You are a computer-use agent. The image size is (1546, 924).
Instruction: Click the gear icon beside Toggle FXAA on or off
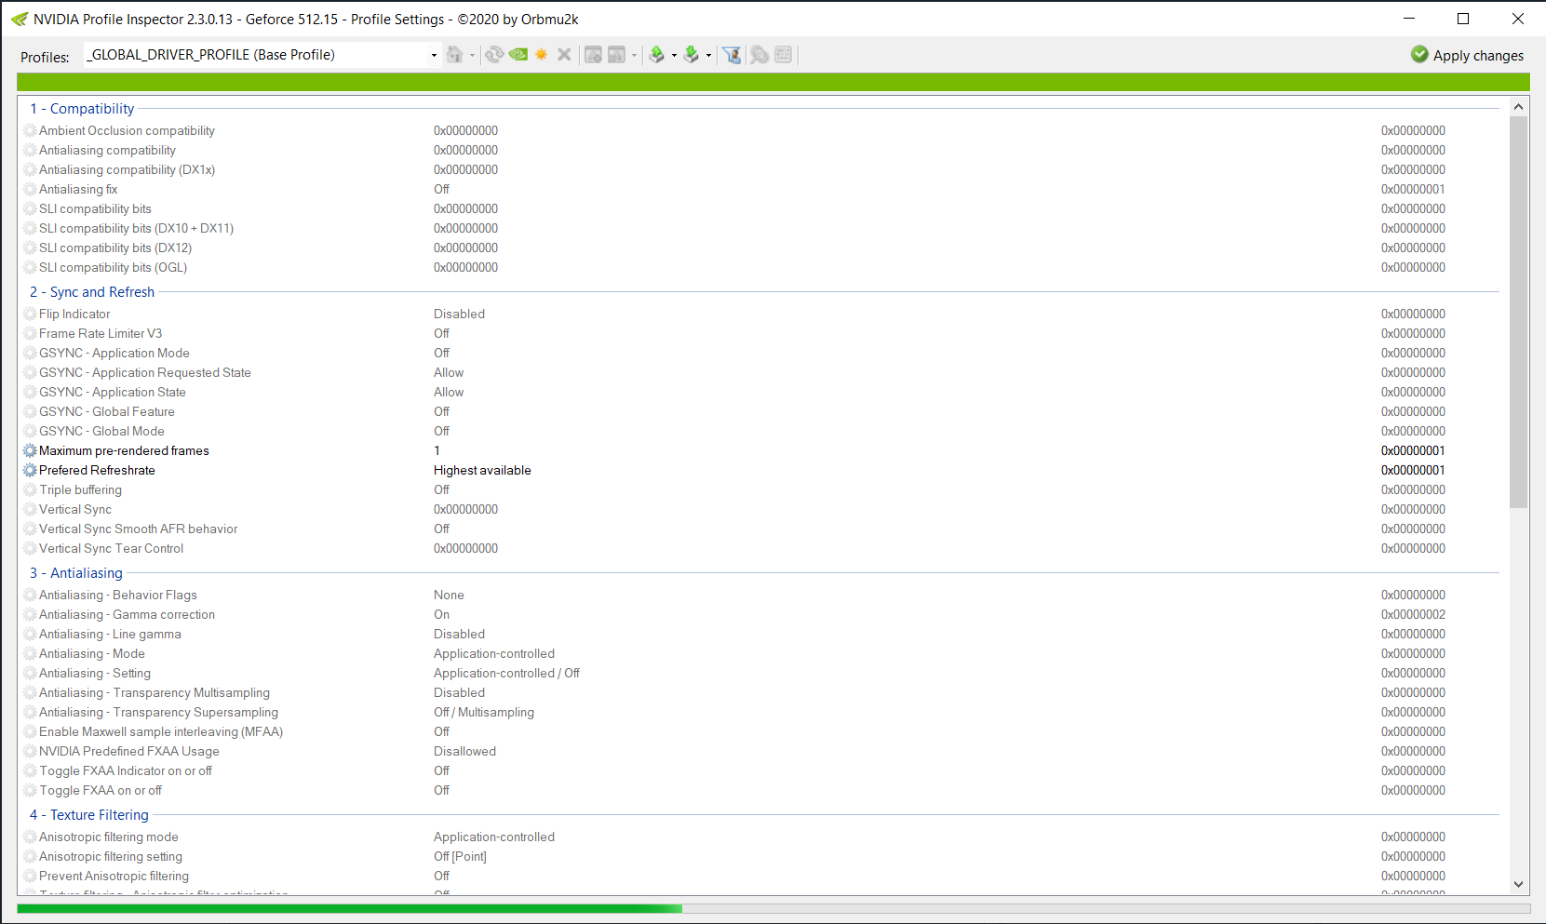pyautogui.click(x=30, y=790)
